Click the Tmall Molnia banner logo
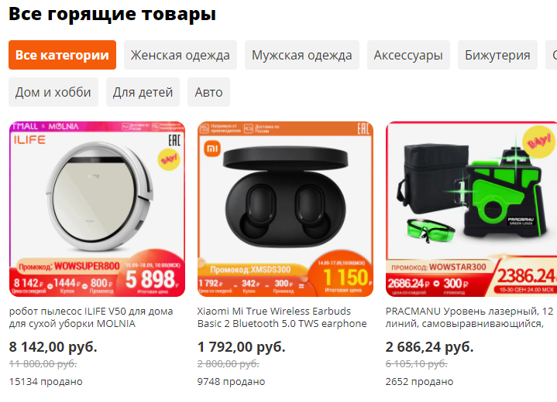Image resolution: width=557 pixels, height=402 pixels. coord(45,127)
